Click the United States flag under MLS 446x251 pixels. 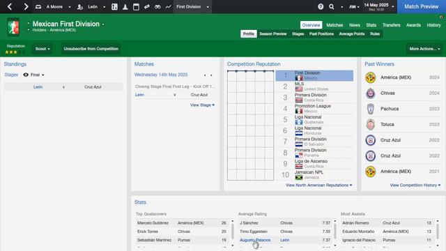(x=299, y=89)
